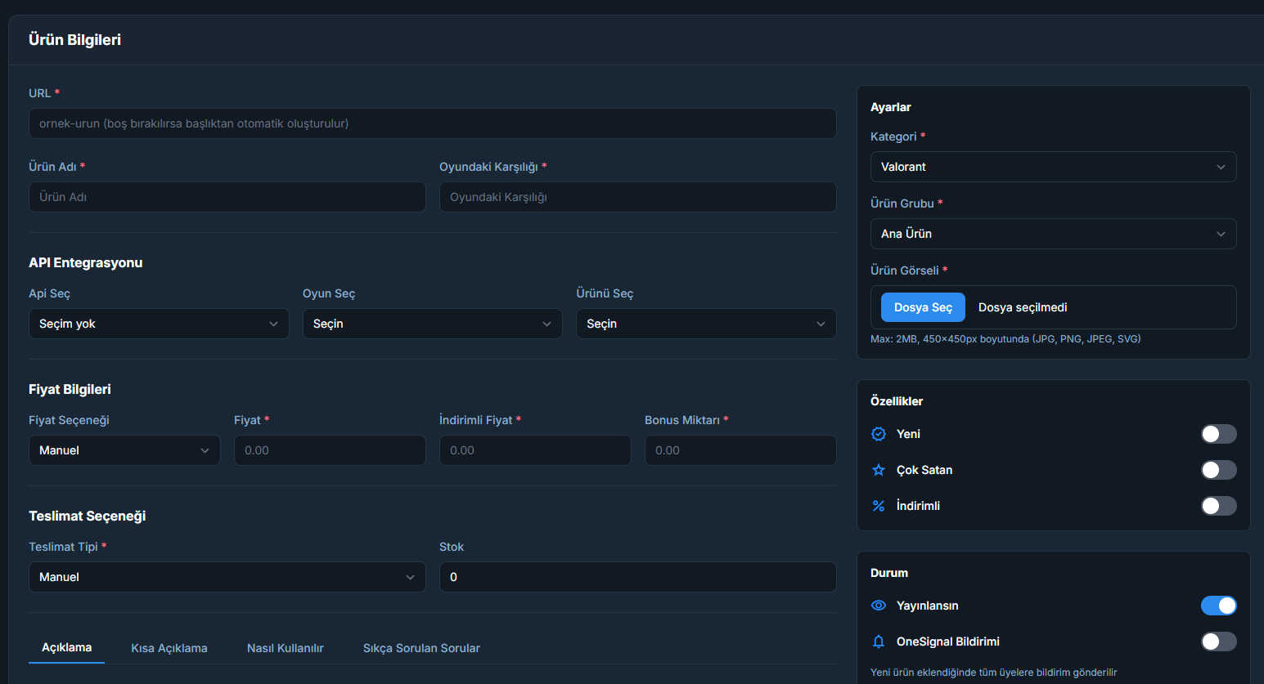Expand the Ürün Grubu dropdown
Viewport: 1264px width, 684px height.
(1052, 234)
